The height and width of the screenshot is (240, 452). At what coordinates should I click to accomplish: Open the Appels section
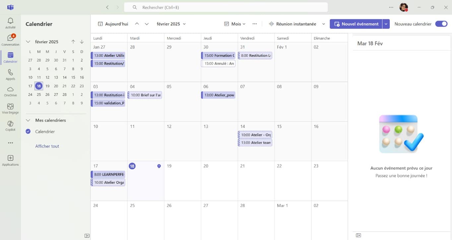[10, 74]
